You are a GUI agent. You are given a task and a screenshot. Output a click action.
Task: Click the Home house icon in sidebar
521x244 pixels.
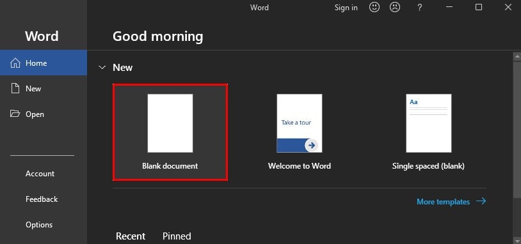15,63
